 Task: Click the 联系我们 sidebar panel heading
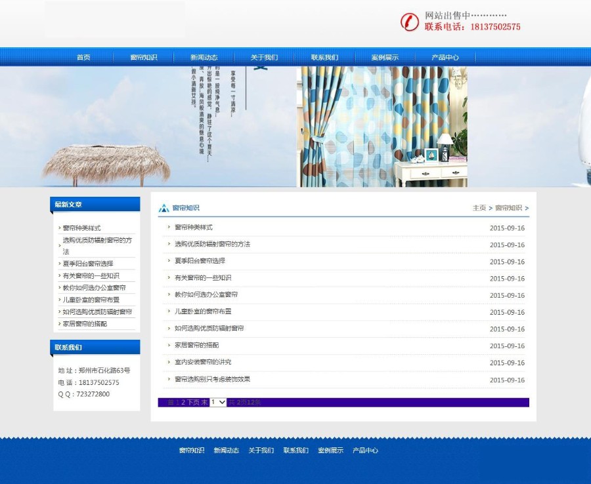[68, 347]
